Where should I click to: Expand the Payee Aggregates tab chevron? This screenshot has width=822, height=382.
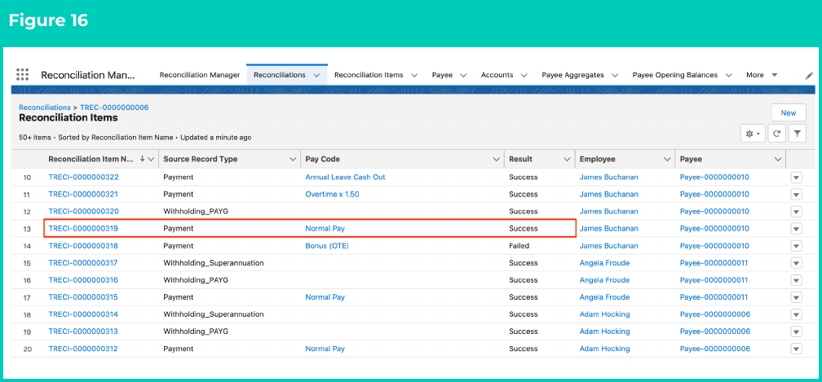coord(615,76)
